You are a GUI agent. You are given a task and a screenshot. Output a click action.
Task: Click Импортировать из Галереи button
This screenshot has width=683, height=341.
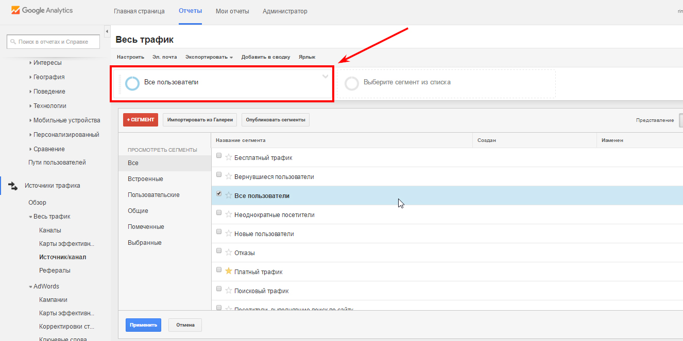200,120
